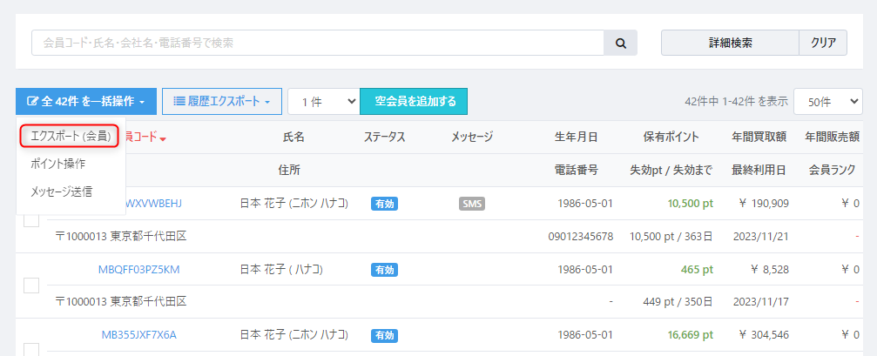
Task: Open the 1件 quantity selector
Action: 323,102
